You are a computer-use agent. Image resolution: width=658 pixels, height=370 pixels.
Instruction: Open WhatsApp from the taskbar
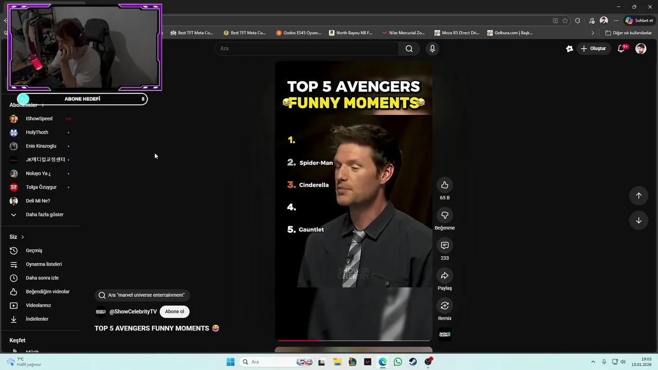(398, 362)
